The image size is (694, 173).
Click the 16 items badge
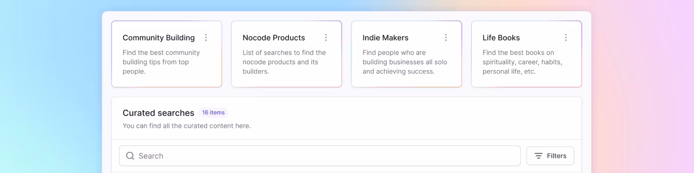click(213, 112)
